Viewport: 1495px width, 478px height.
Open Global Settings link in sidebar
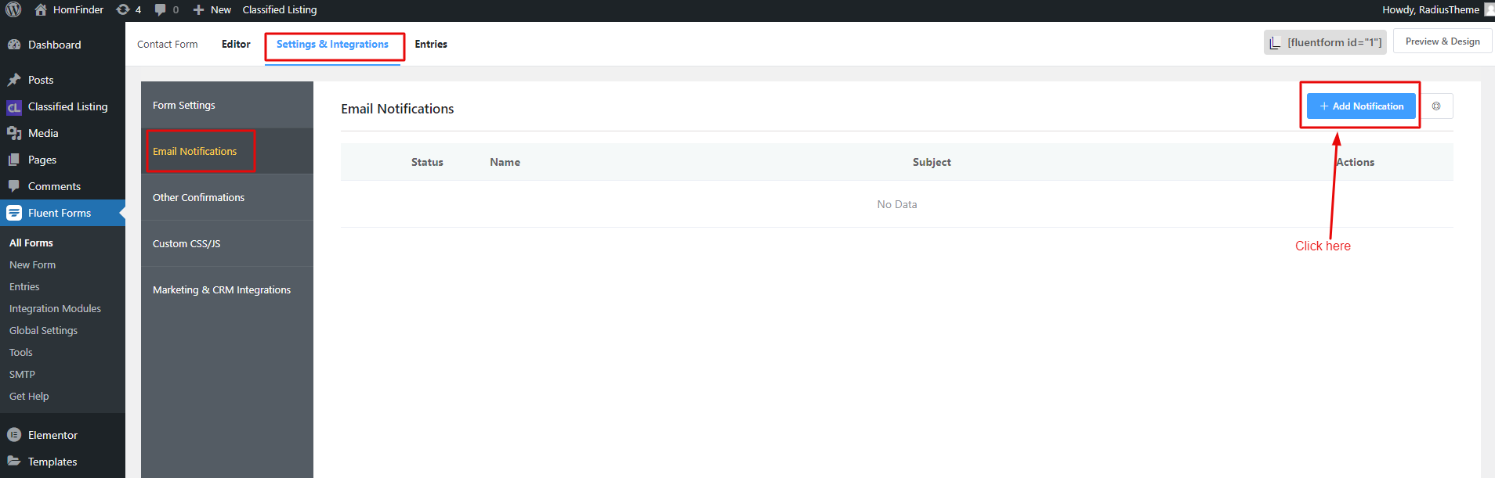43,330
